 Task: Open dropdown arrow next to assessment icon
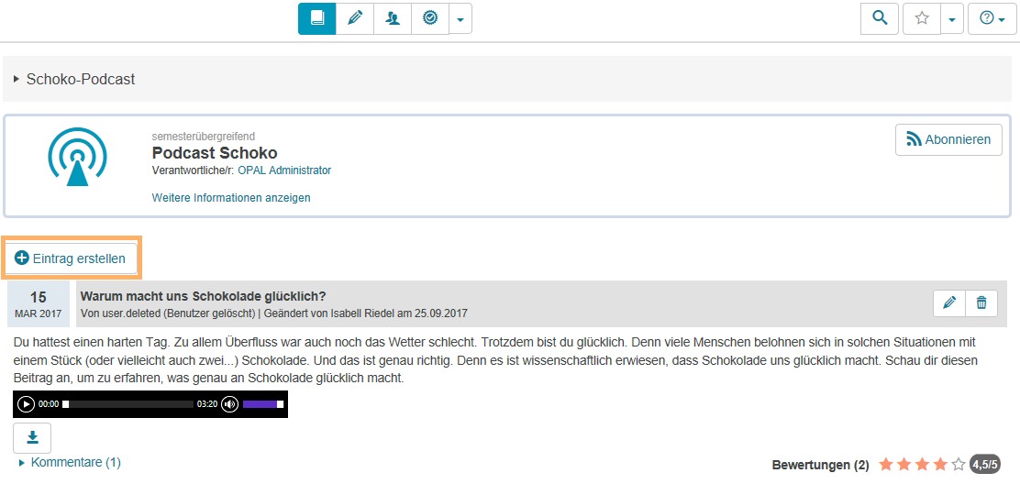460,18
